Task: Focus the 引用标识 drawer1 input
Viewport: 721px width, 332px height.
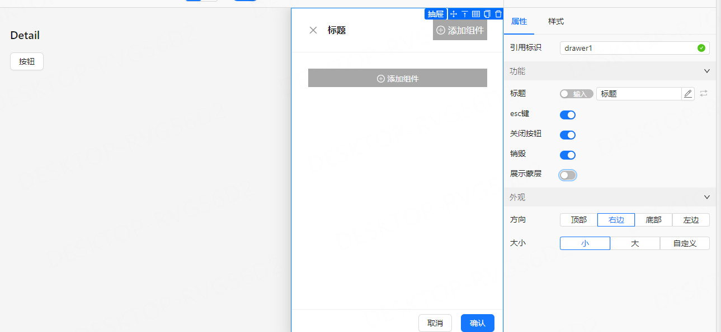Action: click(x=635, y=48)
